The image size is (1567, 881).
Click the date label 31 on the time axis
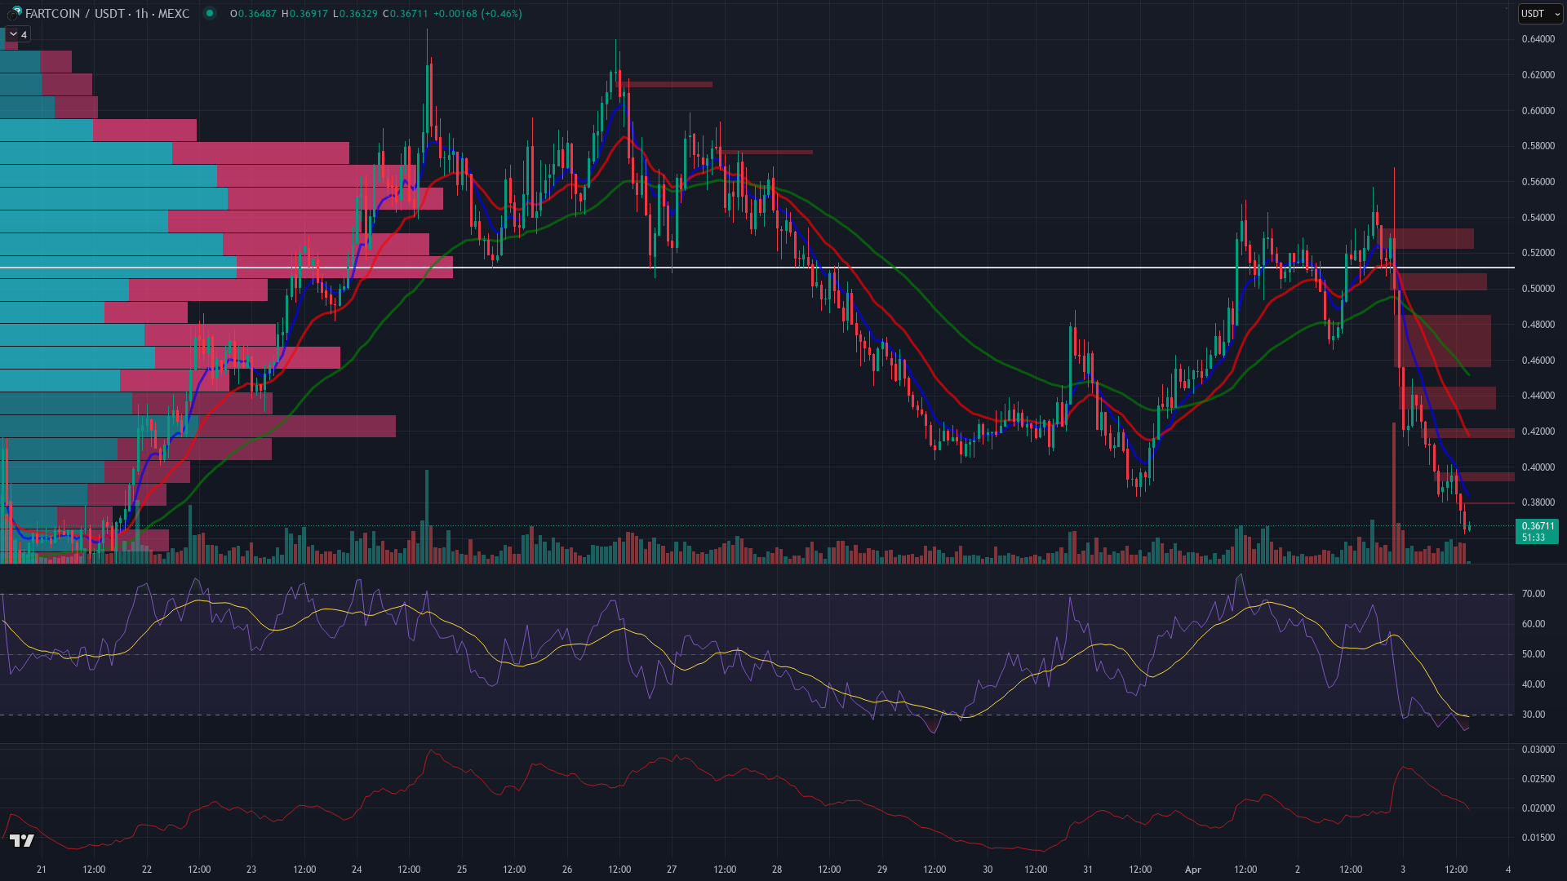pyautogui.click(x=1088, y=870)
